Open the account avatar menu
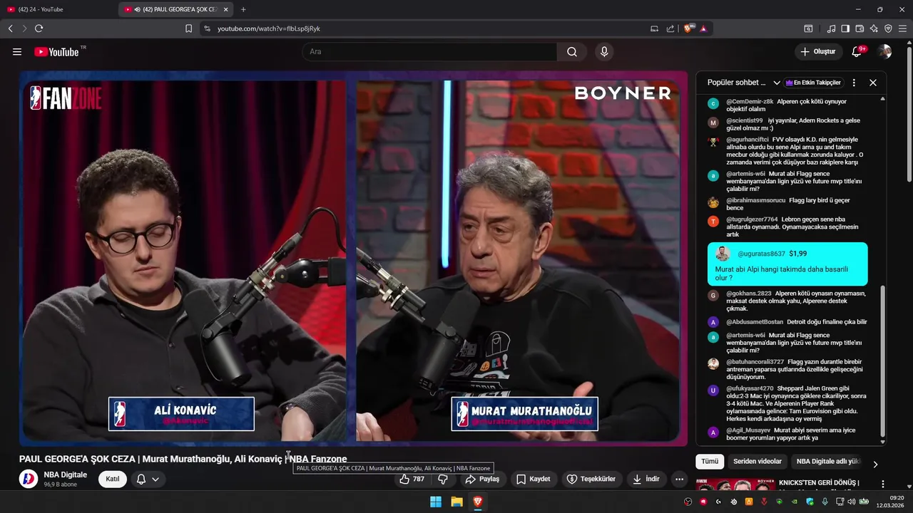The image size is (913, 513). click(884, 51)
